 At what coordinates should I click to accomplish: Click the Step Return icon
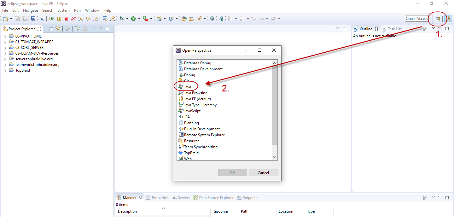pyautogui.click(x=96, y=19)
